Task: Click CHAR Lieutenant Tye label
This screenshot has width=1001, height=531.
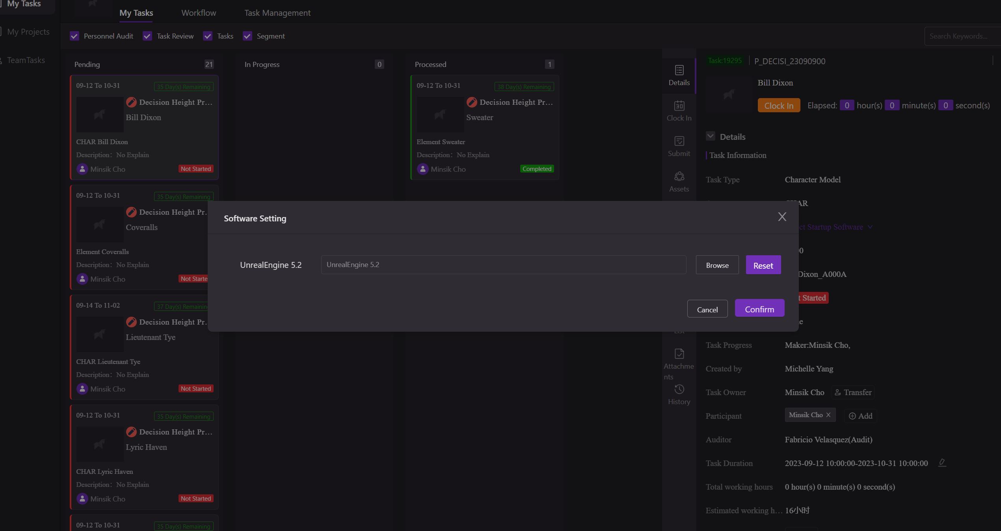Action: tap(108, 362)
